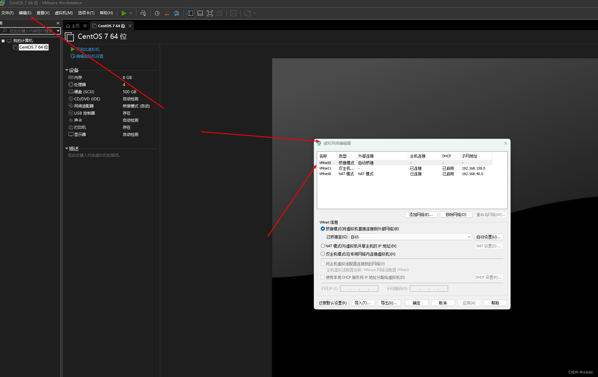Screen dimensions: 598x377
Task: Close the library side panel
Action: pos(58,23)
